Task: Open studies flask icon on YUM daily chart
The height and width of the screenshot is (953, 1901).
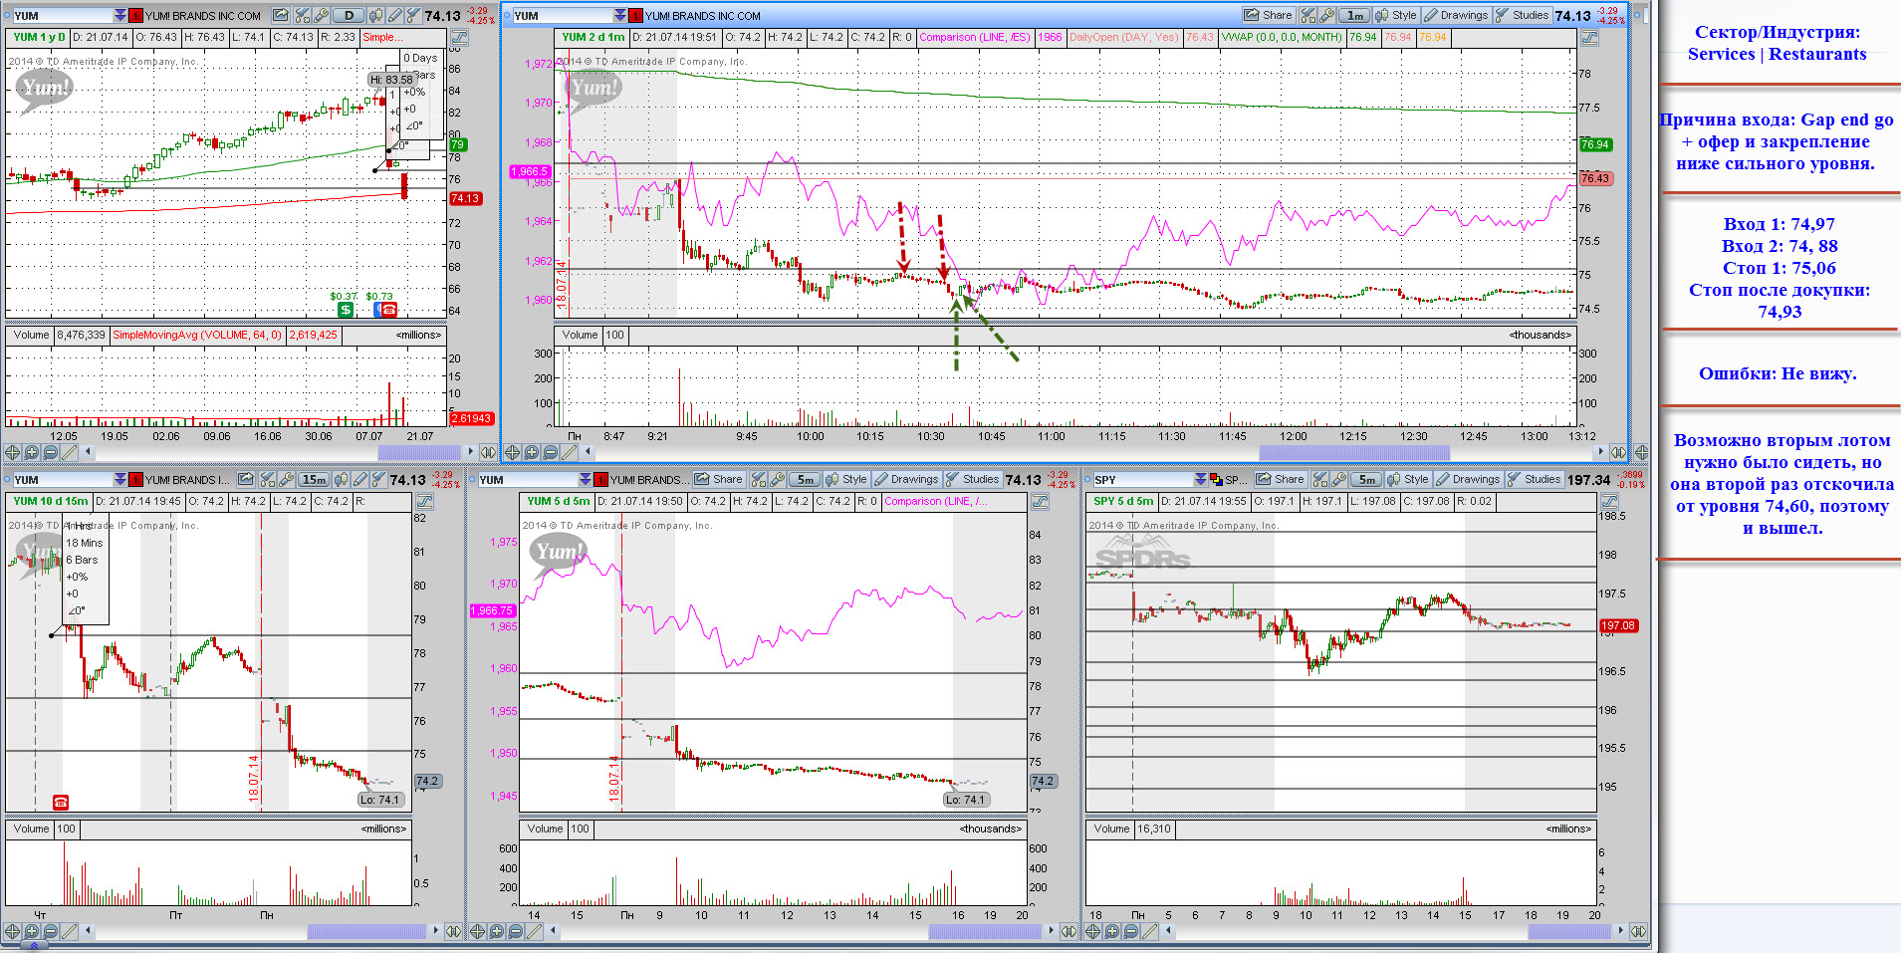Action: pyautogui.click(x=414, y=16)
